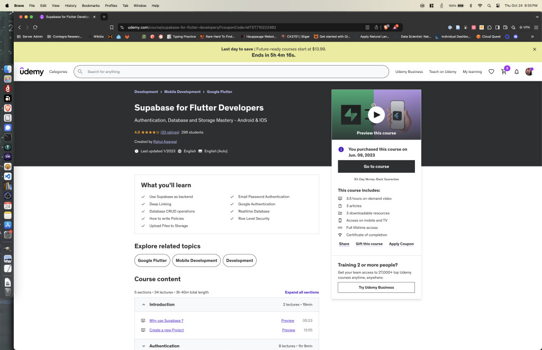Open the 33 ratings link
This screenshot has height=350, width=542.
[170, 132]
